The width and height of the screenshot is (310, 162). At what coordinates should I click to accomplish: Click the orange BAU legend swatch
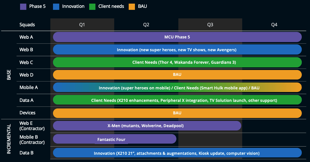point(132,7)
